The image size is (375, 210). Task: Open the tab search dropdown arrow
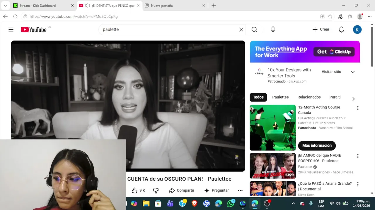click(x=5, y=6)
